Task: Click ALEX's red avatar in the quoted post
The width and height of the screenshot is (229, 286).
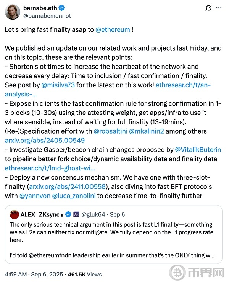Action: 15,214
